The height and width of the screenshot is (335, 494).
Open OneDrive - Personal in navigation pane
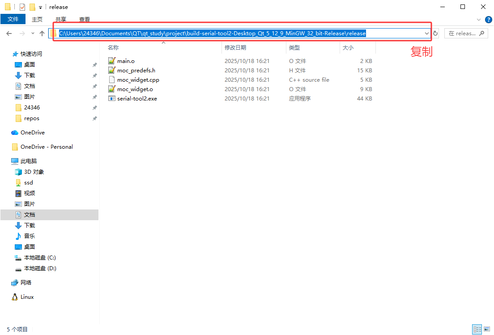tap(47, 147)
